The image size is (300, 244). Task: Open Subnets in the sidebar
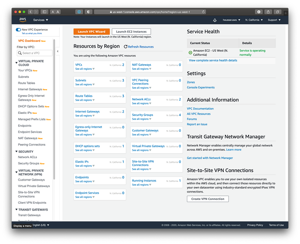tap(23, 77)
